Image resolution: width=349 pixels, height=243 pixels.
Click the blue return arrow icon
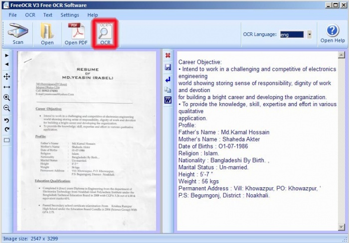(168, 79)
